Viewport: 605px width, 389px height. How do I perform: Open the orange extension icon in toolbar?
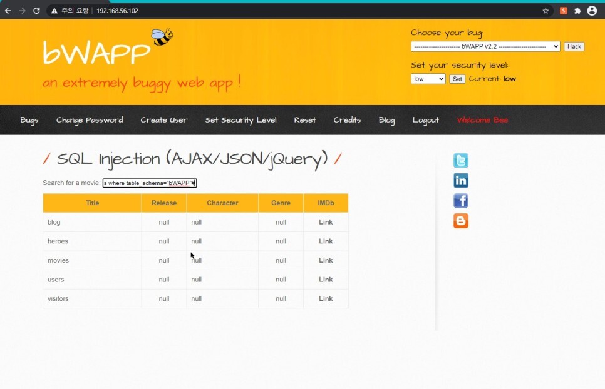click(563, 11)
